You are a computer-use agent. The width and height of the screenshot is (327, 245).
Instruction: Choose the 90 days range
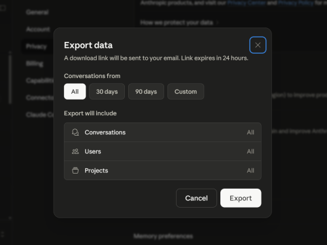(x=146, y=92)
